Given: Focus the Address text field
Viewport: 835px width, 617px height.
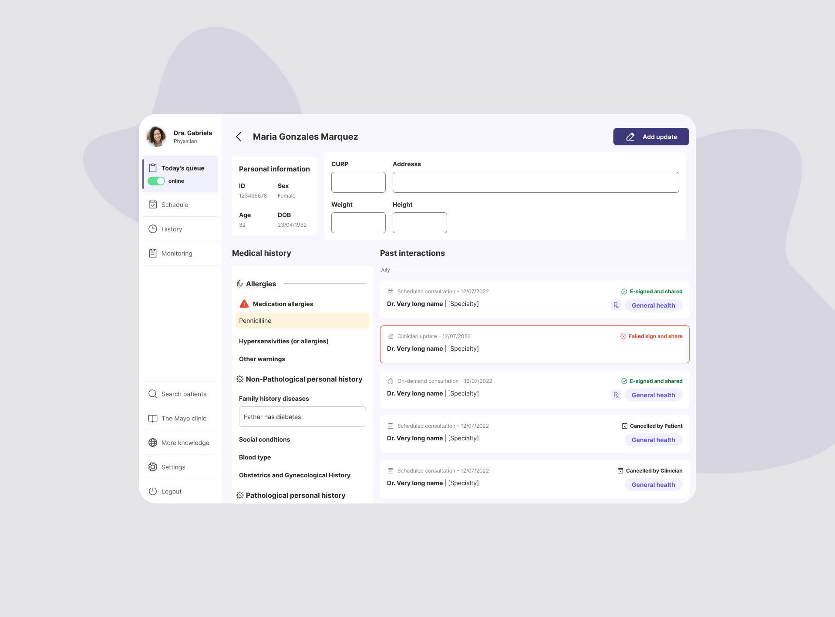Looking at the screenshot, I should tap(535, 182).
